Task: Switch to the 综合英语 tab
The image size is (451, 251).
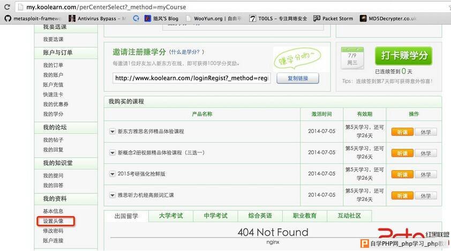Action: 260,216
